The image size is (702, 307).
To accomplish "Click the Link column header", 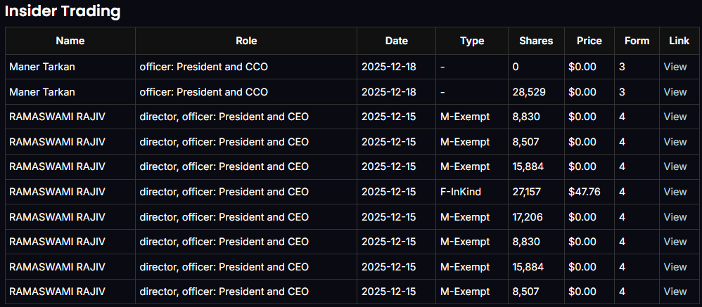I will tap(679, 41).
